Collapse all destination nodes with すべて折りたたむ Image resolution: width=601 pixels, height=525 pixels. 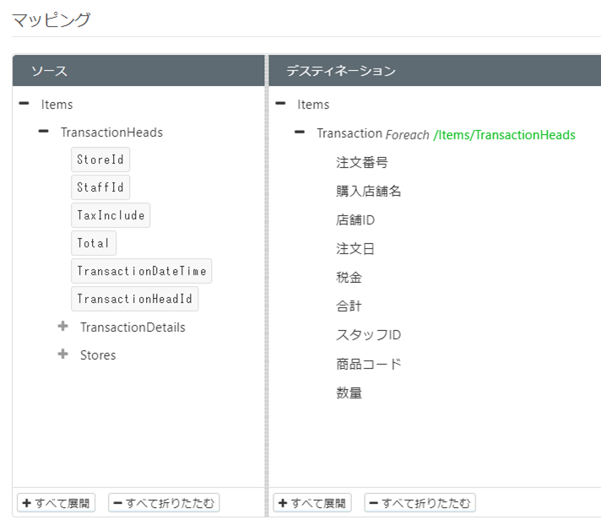pyautogui.click(x=420, y=503)
